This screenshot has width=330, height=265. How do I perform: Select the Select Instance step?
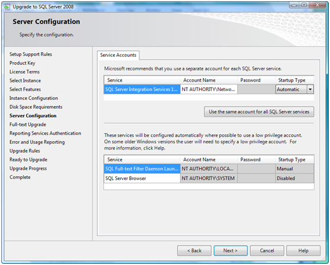[x=25, y=80]
